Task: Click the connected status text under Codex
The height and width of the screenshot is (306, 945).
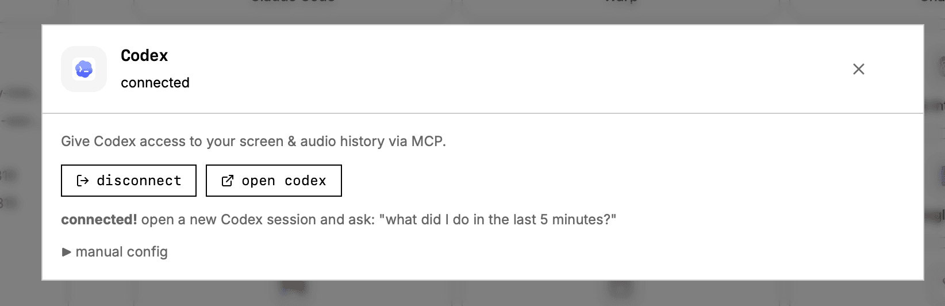Action: (x=155, y=83)
